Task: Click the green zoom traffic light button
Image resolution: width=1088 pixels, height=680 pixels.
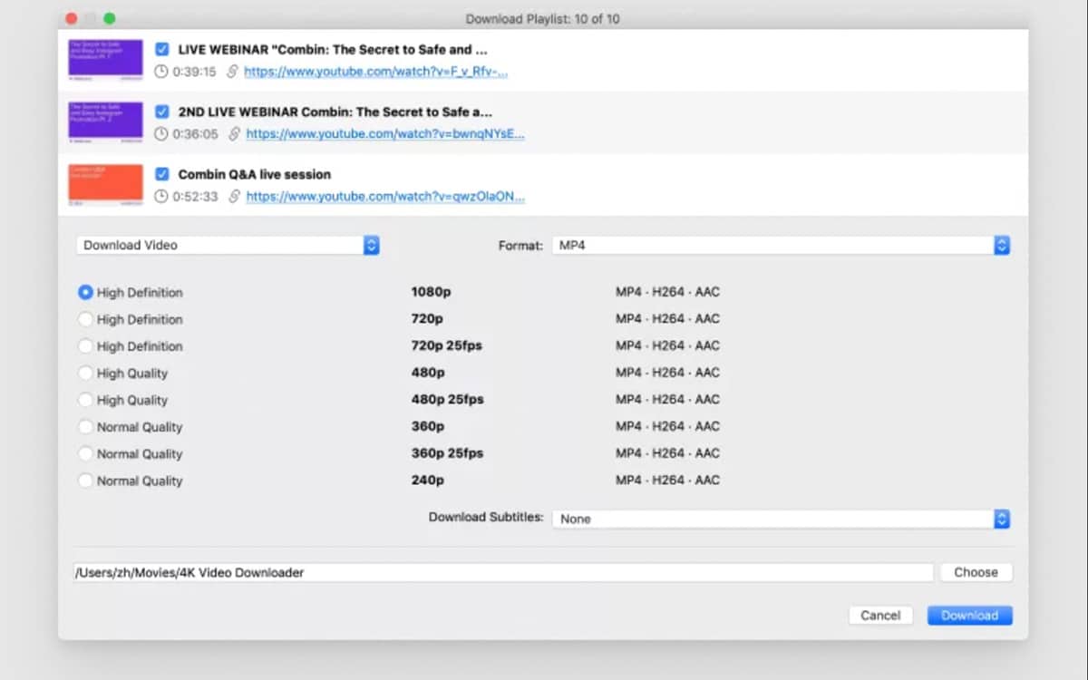Action: (x=108, y=17)
